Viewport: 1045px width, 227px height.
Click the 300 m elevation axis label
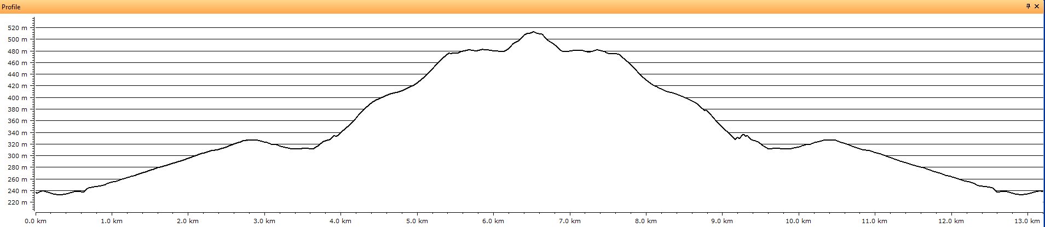pos(18,156)
